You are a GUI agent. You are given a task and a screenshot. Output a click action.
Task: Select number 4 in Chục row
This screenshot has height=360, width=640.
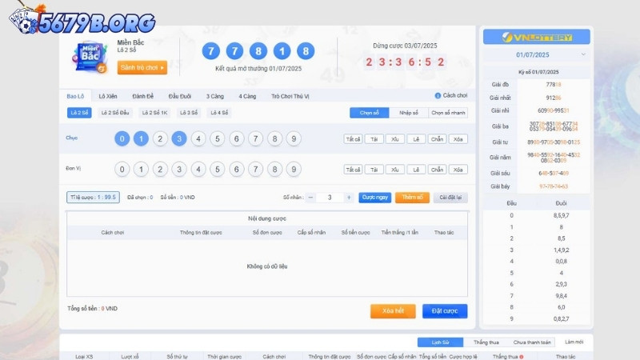tap(198, 138)
